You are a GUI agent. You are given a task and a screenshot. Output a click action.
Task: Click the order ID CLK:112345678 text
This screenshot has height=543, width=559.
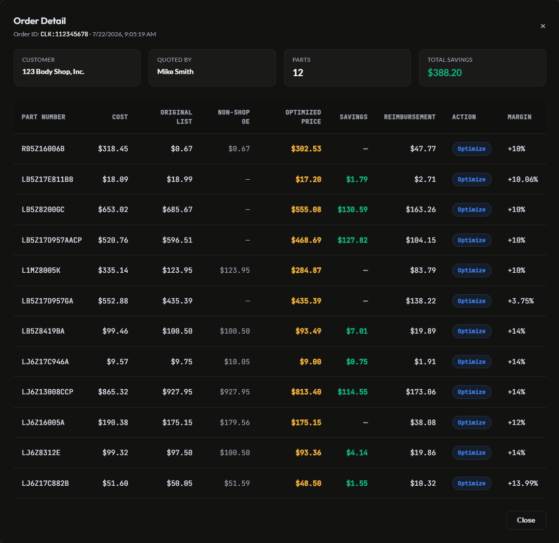click(64, 34)
